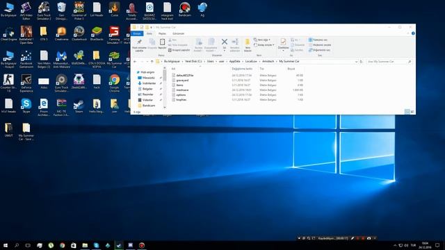Click Kopyalama konumu (Copy to) icon
The image size is (445, 250).
pos(211,44)
